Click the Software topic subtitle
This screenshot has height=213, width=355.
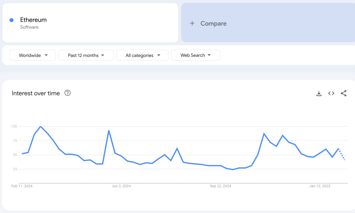pos(29,27)
